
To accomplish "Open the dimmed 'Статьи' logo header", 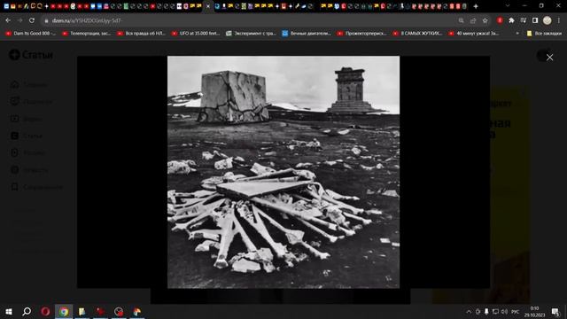I will coord(31,55).
